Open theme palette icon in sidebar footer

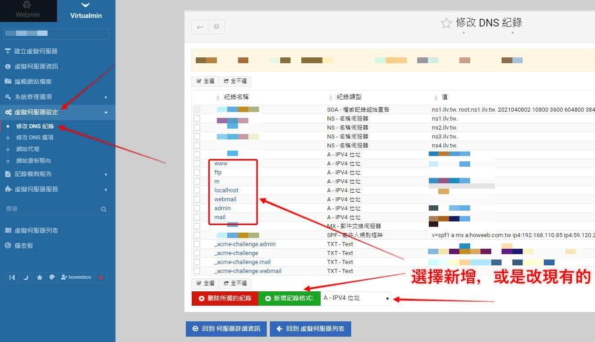click(x=52, y=277)
